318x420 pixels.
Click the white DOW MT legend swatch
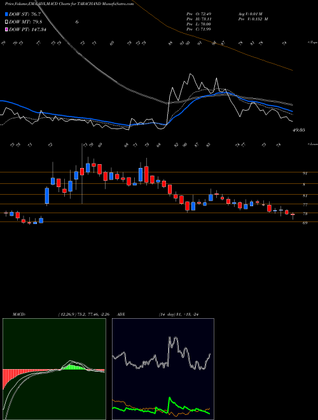tap(6, 22)
